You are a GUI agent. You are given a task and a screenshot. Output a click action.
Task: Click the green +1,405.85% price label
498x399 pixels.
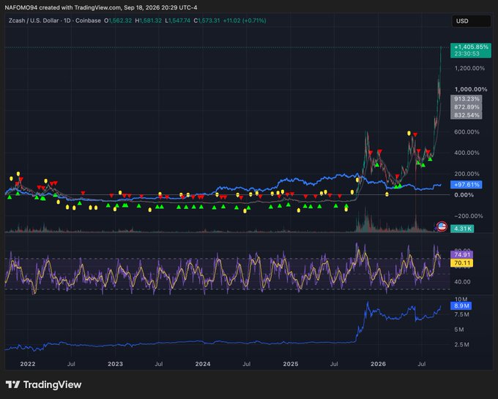[471, 50]
